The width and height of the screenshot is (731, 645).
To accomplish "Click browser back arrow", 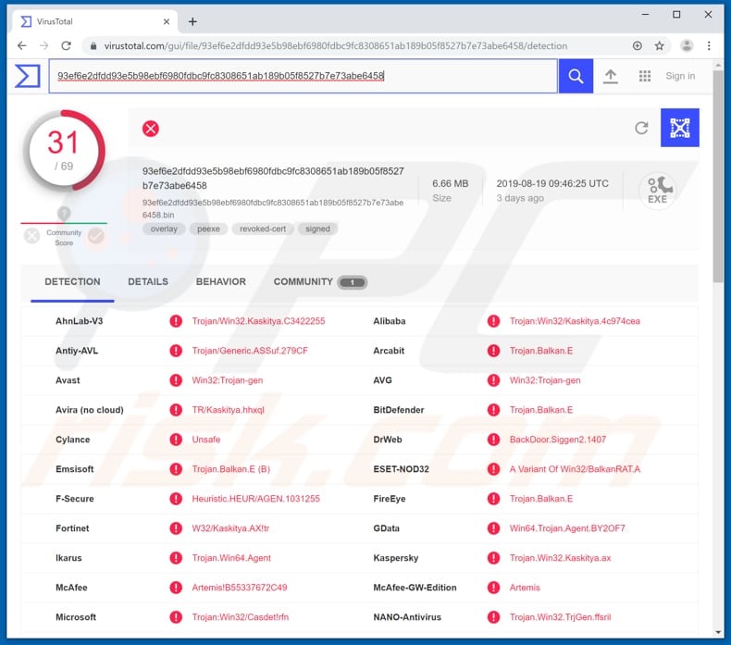I will (22, 45).
